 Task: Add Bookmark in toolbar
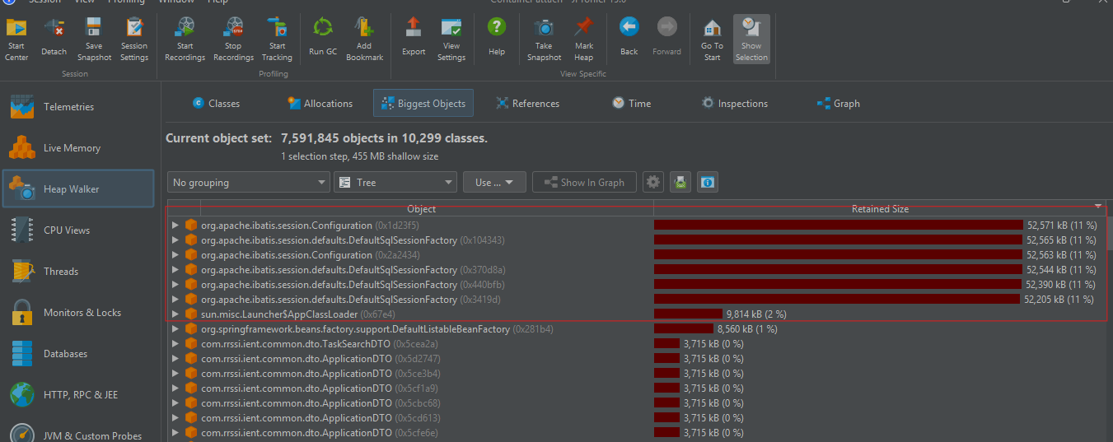(364, 40)
